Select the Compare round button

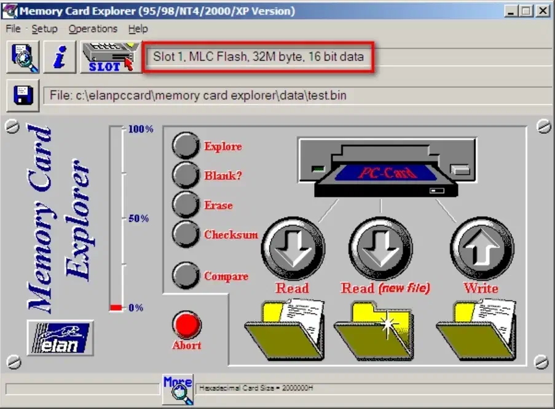[x=186, y=276]
